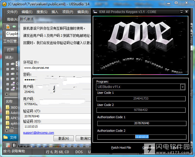Click the F drive icon in the tree
195x157 pixels.
pyautogui.click(x=13, y=79)
